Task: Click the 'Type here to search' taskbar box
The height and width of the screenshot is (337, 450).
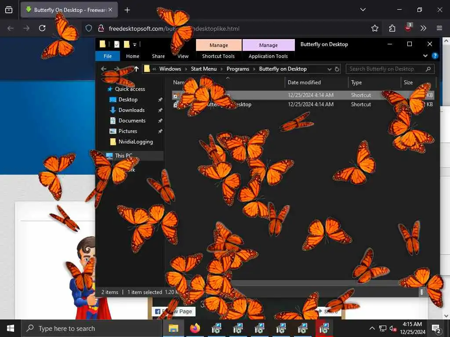Action: 91,328
